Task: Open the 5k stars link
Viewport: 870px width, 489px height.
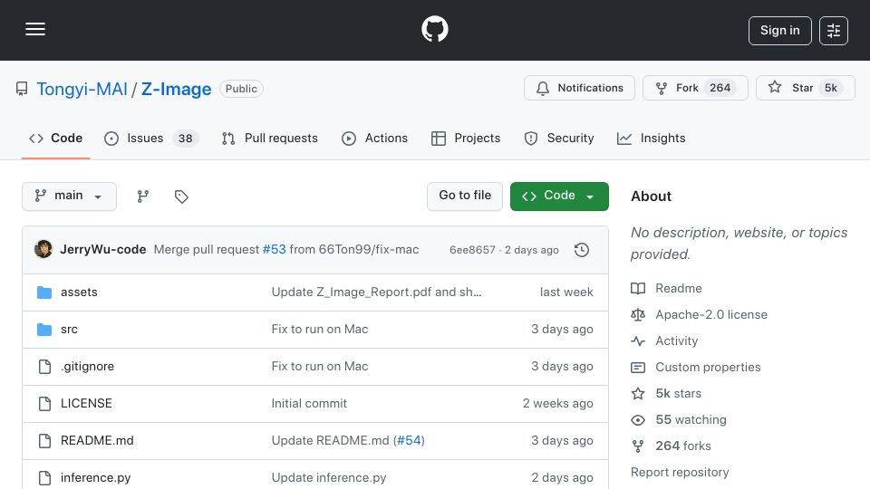Action: [x=678, y=394]
